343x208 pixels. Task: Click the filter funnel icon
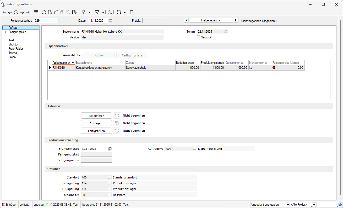(x=97, y=12)
